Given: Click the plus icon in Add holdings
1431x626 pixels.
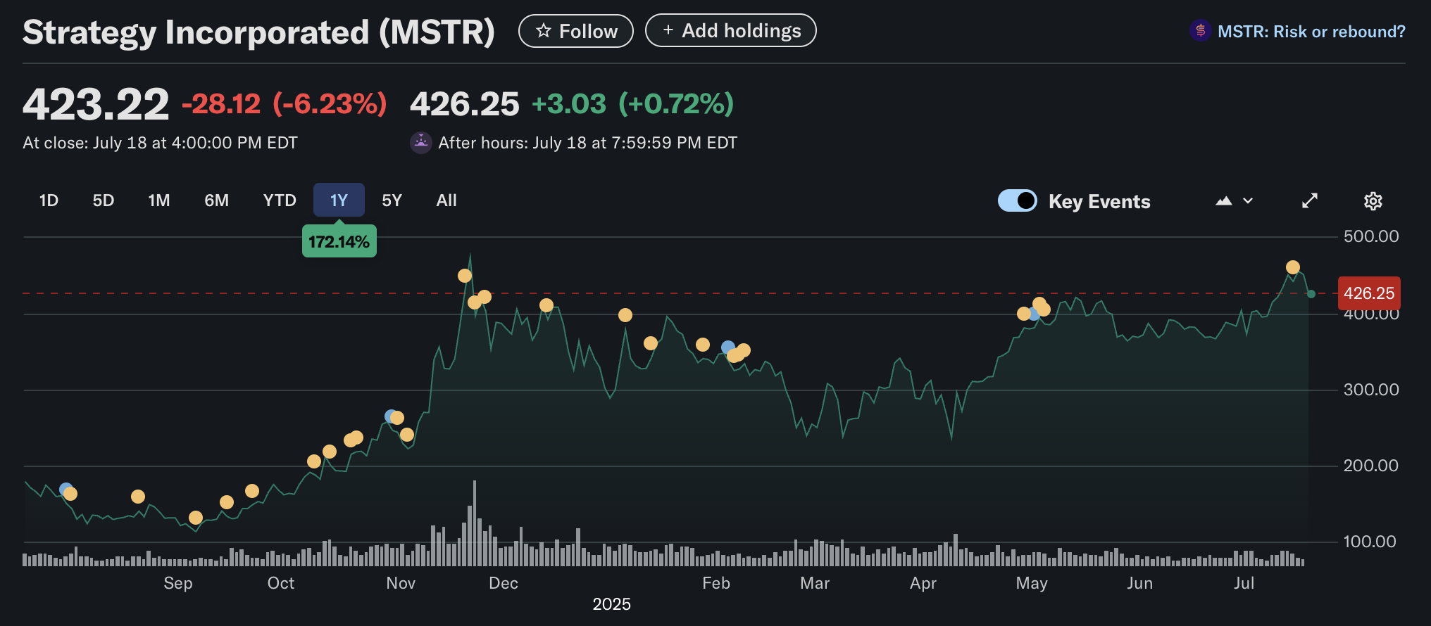Looking at the screenshot, I should click(x=668, y=30).
